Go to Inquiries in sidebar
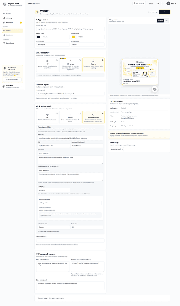The width and height of the screenshot is (180, 306). [x=12, y=14]
